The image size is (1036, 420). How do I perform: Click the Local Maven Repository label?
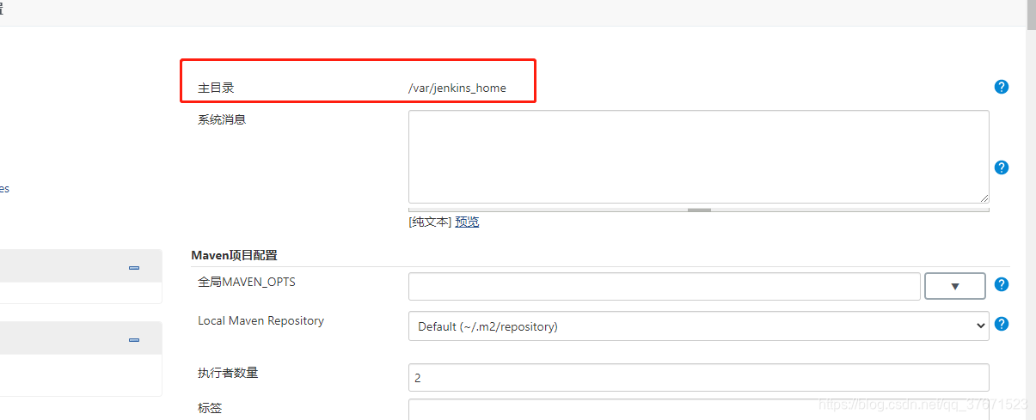(261, 320)
